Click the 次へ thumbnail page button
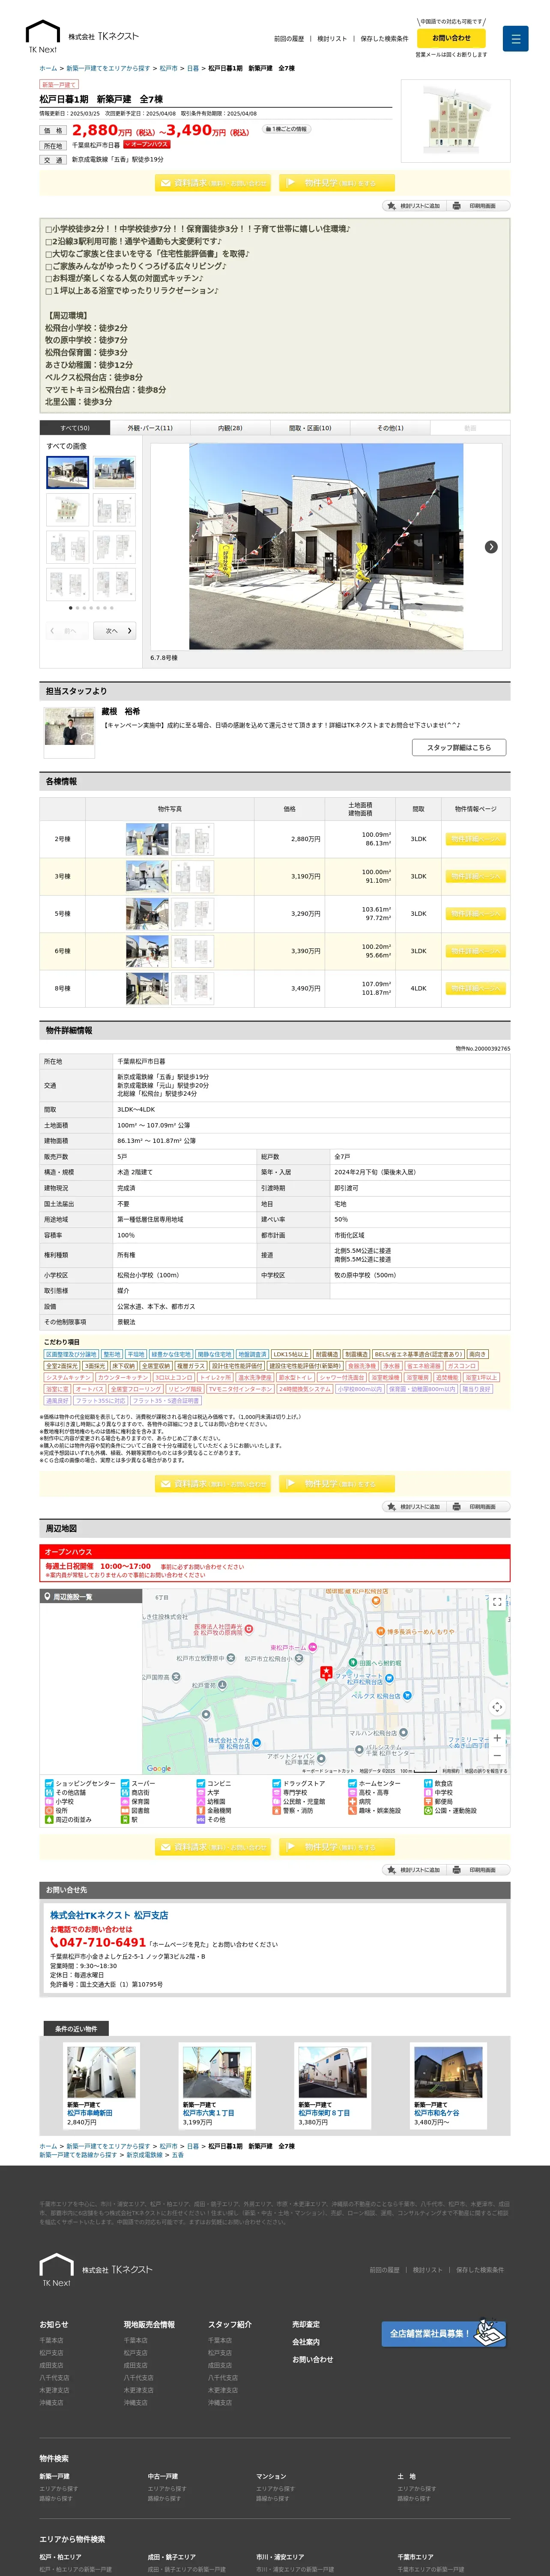This screenshot has width=550, height=2576. tap(115, 631)
